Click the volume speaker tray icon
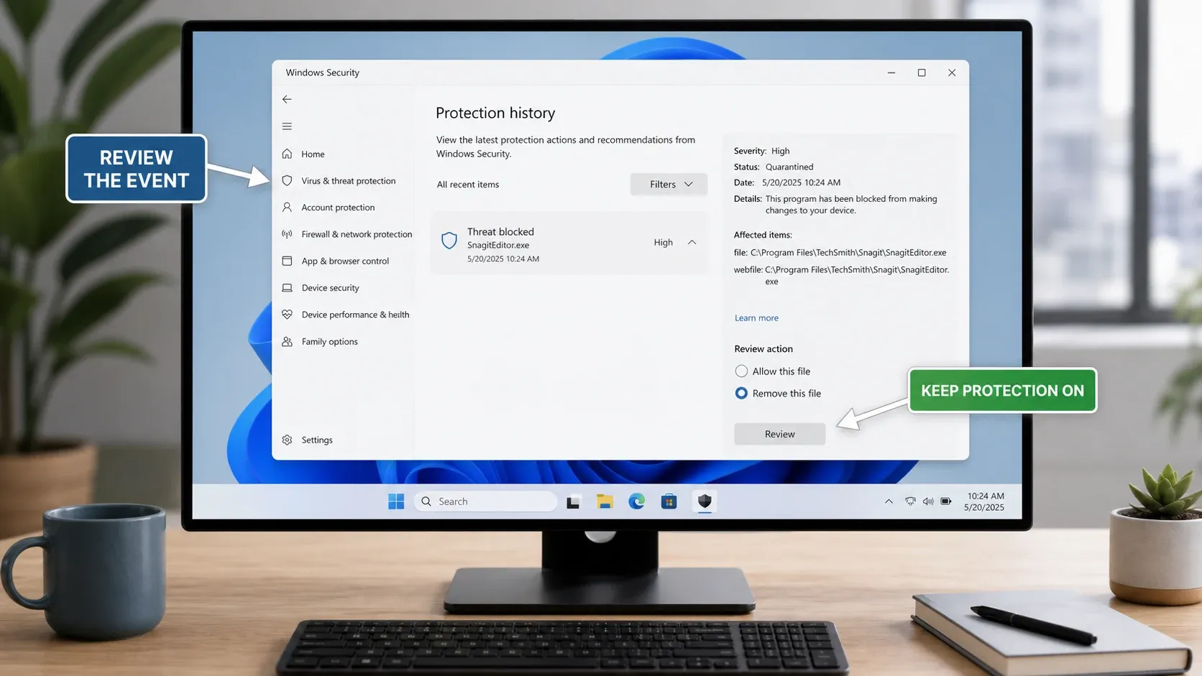Screen dimensions: 1202x676 (x=928, y=501)
